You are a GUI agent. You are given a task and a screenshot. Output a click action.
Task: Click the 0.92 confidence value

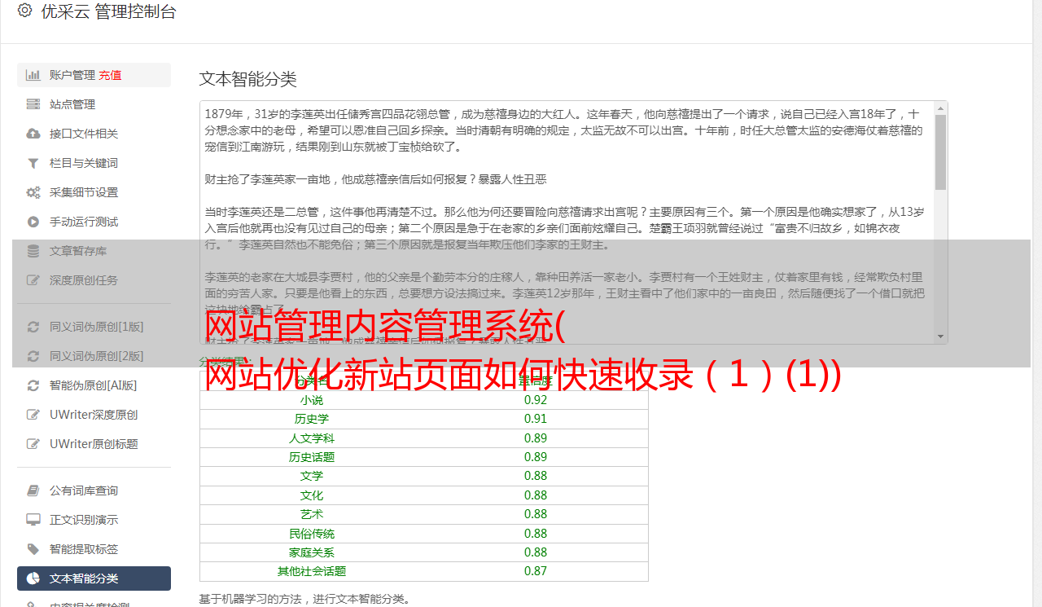[x=536, y=400]
